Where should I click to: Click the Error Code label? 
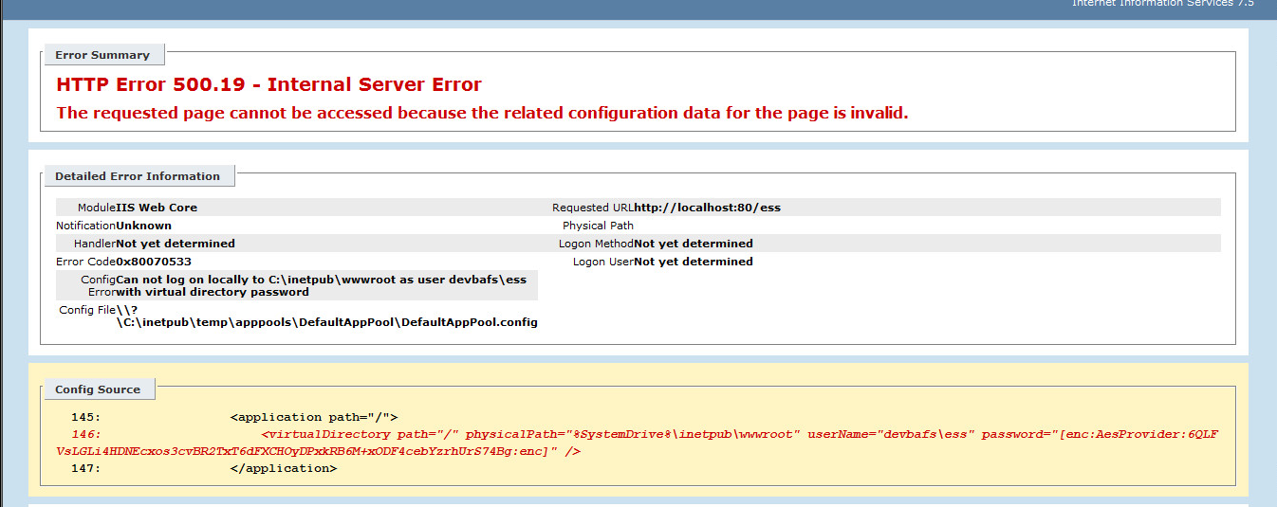[x=85, y=262]
